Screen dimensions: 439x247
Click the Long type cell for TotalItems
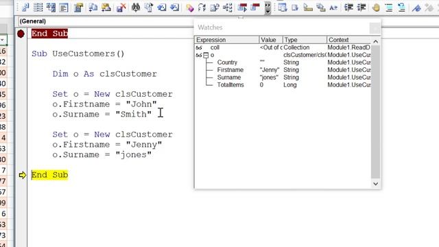[289, 85]
